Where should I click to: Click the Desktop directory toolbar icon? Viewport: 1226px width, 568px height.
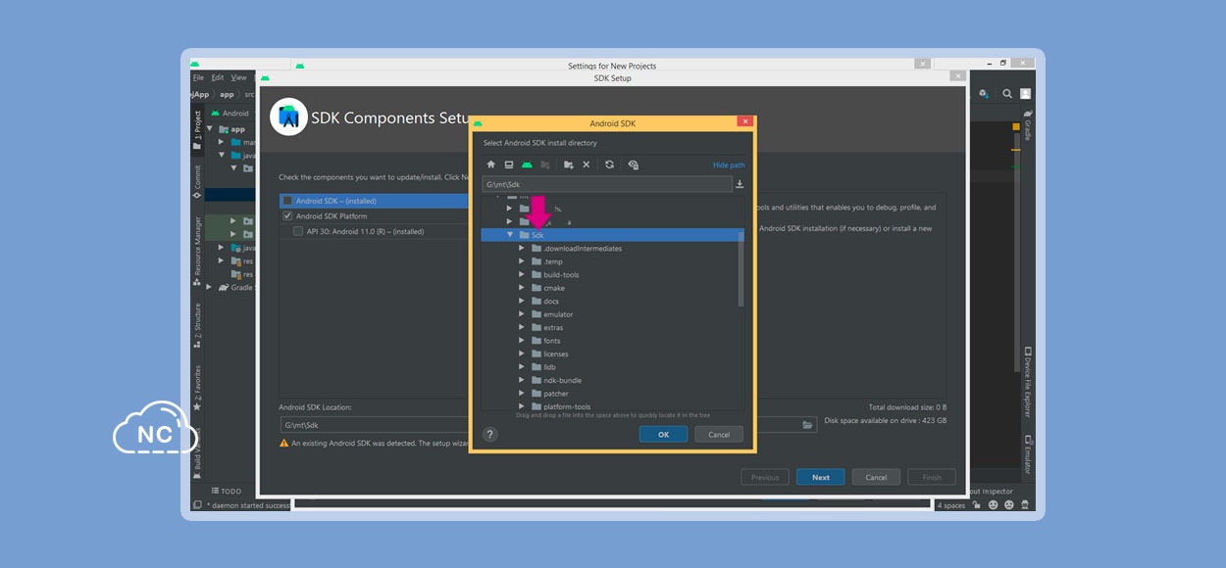tap(509, 165)
